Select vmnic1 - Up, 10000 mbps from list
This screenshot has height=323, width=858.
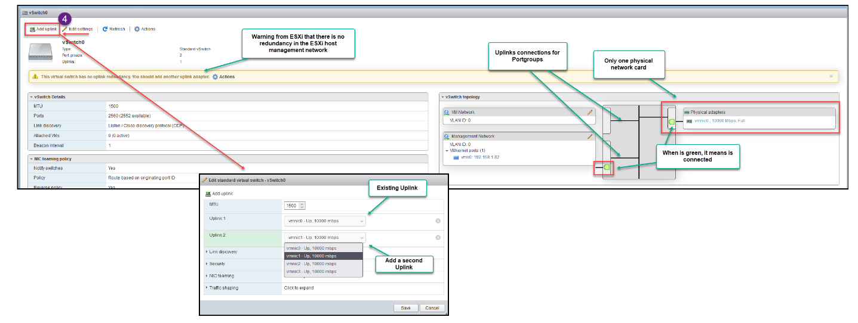[x=323, y=256]
